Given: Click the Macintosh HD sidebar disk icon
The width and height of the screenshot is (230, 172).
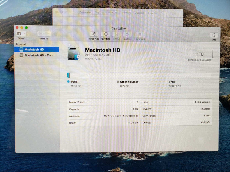Looking at the screenshot, I should click(x=21, y=49).
